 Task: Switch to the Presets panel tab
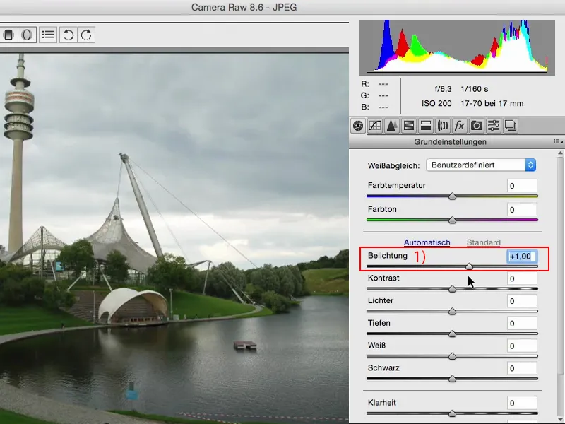click(x=493, y=126)
